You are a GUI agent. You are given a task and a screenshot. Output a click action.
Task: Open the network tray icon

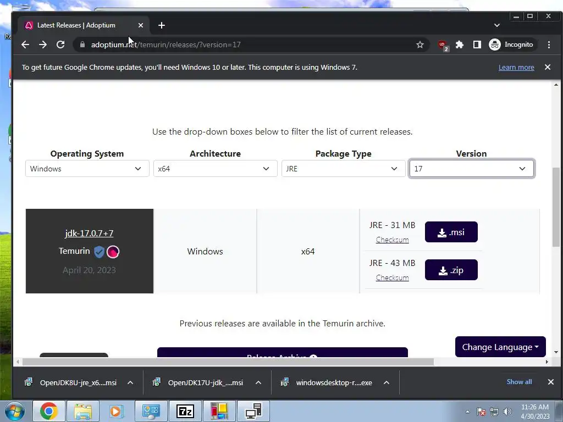click(x=494, y=412)
